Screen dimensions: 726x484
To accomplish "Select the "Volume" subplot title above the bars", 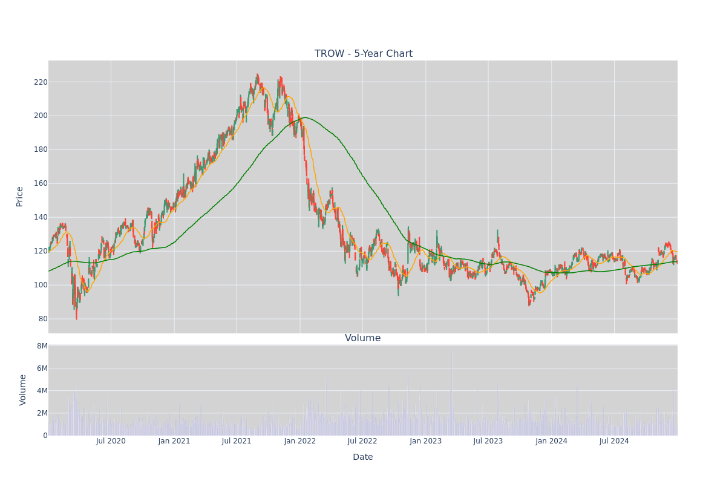I will [363, 338].
